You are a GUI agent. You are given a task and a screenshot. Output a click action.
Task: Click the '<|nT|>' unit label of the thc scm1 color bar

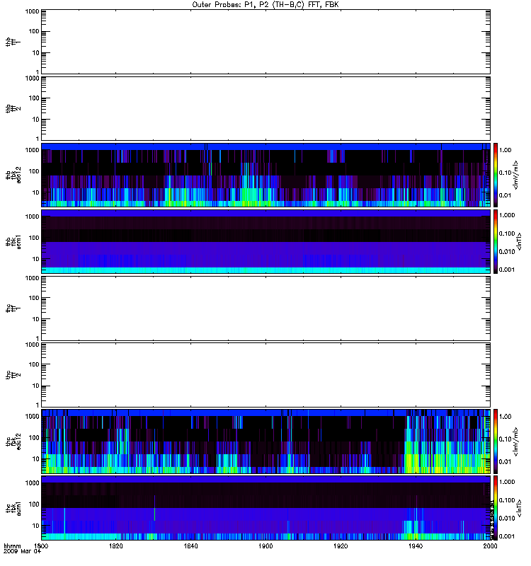(520, 508)
